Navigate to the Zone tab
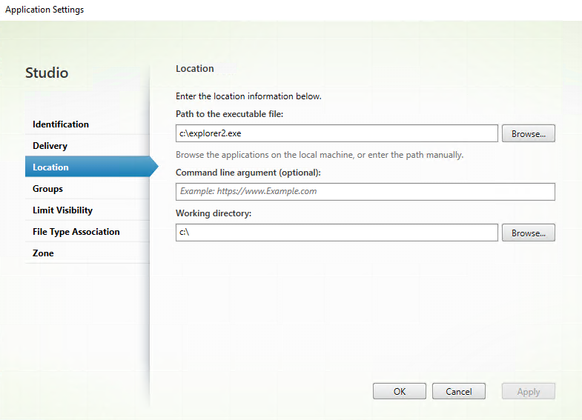Screen dimensions: 582x420 43,253
